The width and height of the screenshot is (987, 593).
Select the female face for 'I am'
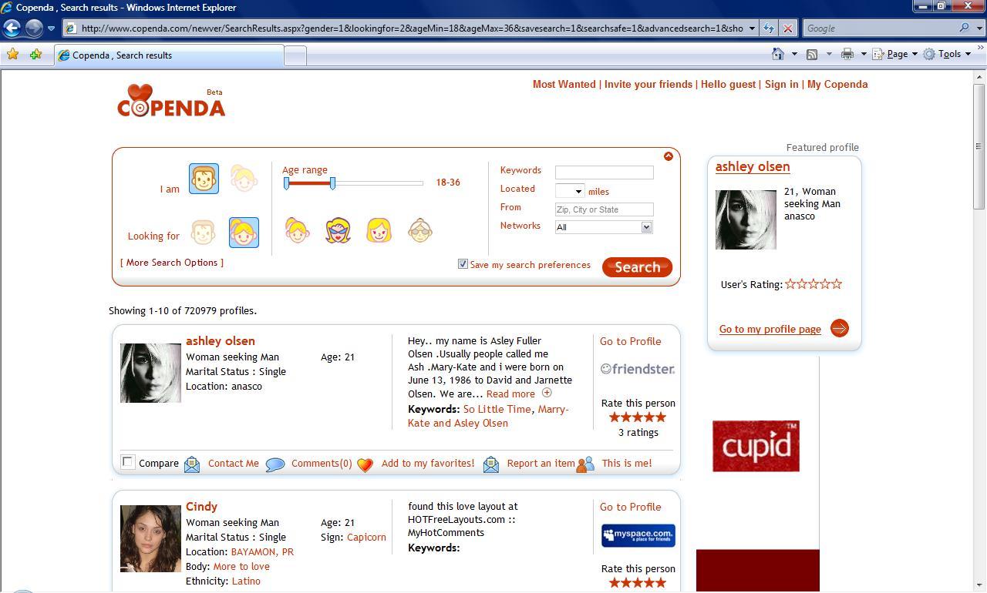(244, 179)
